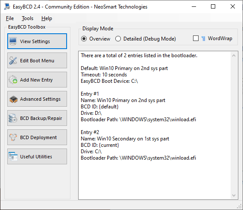Screen dimensions: 243x210
Task: Click the EasyBCD app icon in title bar
Action: point(7,6)
